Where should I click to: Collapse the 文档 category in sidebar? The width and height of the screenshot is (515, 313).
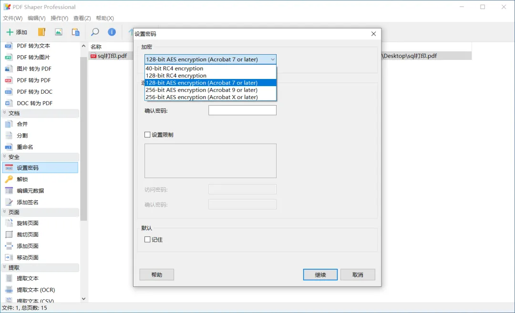point(5,113)
